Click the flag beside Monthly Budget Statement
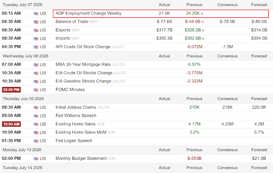The image size is (273, 173). click(x=36, y=159)
